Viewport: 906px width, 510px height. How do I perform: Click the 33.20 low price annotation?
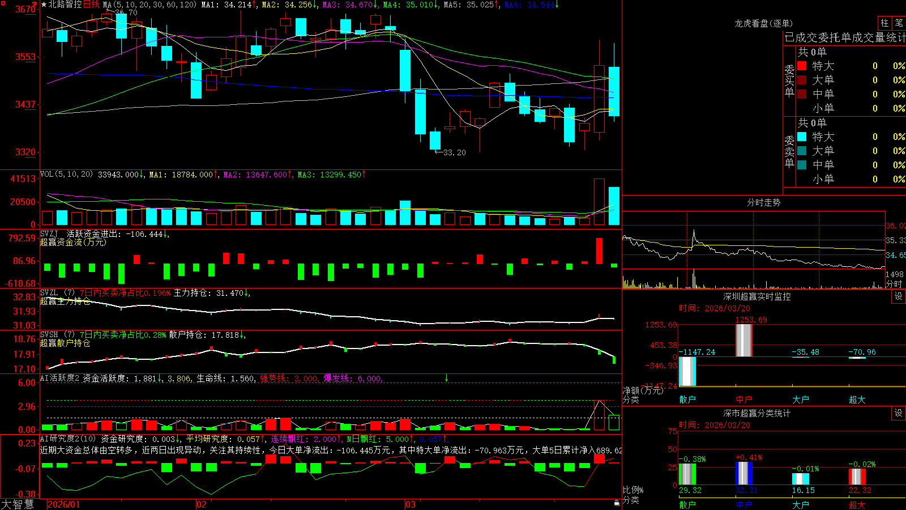coord(450,152)
